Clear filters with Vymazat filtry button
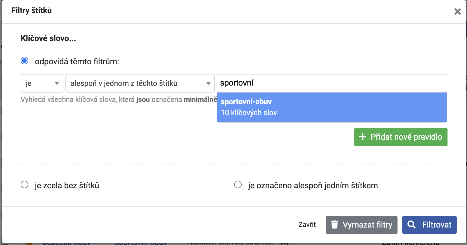Viewport: 467px width, 245px height. coord(361,225)
